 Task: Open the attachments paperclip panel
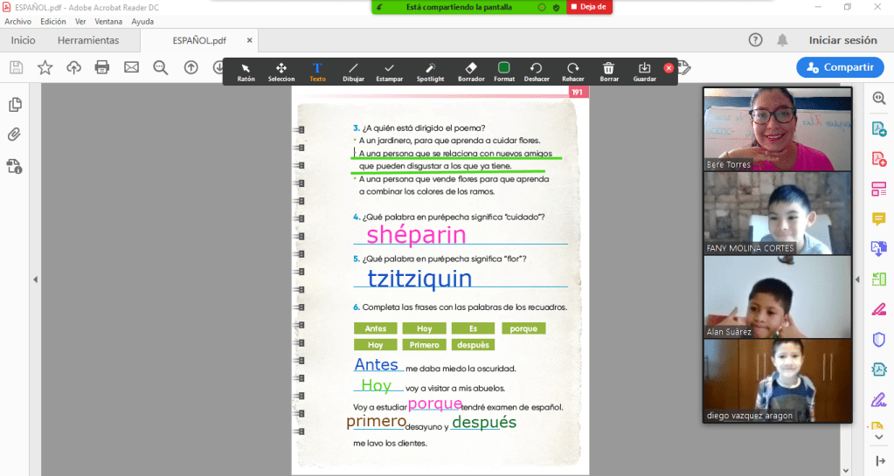[15, 135]
